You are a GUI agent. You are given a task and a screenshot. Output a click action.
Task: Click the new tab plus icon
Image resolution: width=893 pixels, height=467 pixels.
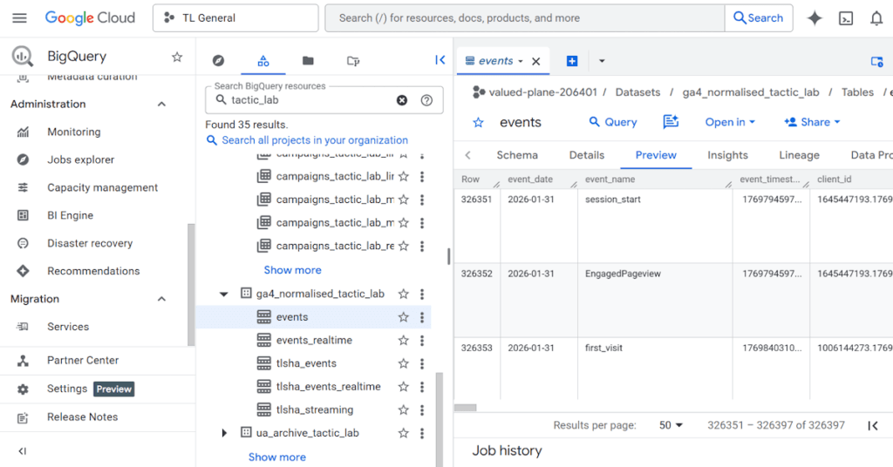[x=572, y=61]
